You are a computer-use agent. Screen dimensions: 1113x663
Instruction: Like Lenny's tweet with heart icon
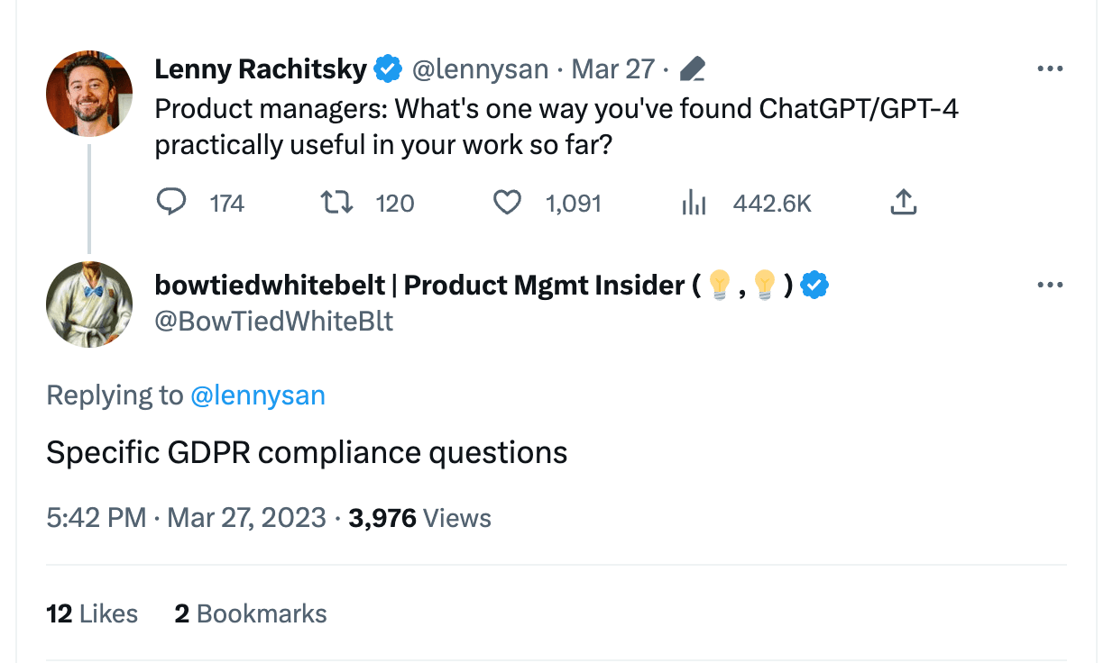[508, 203]
